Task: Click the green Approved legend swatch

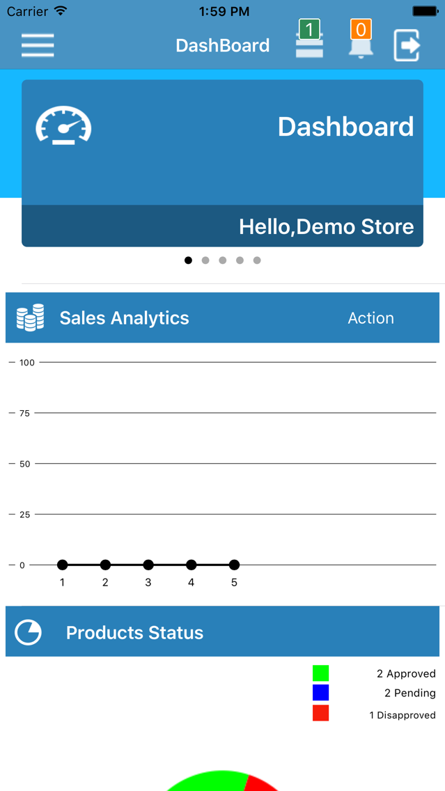Action: 320,673
